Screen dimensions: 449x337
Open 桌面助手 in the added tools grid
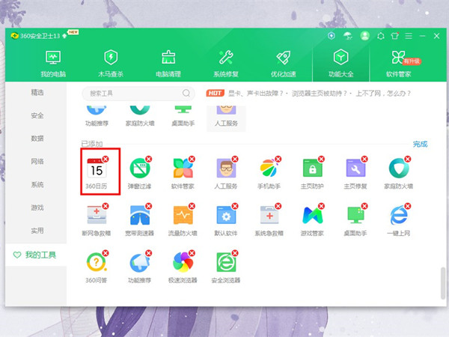(x=355, y=220)
